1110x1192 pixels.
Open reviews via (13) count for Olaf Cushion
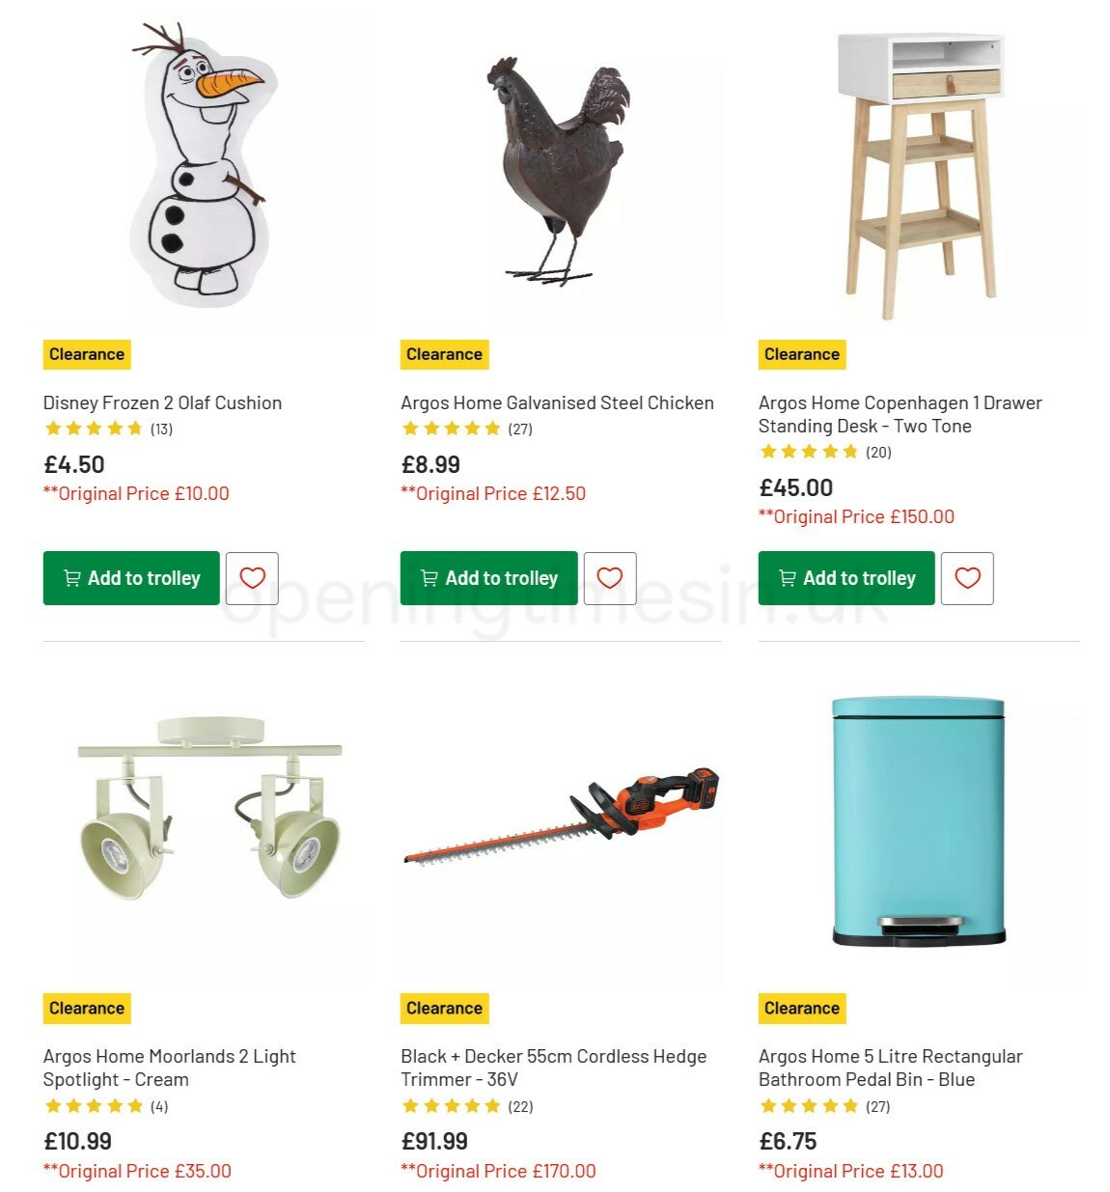tap(161, 429)
